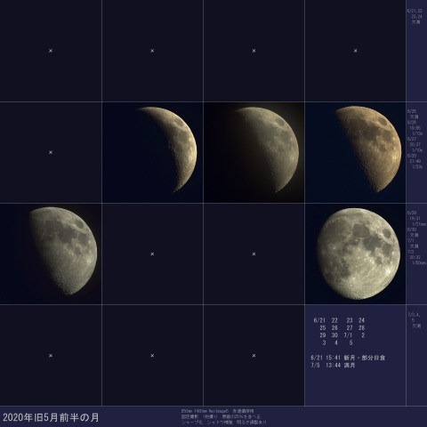Select date '30' in the date grid
This screenshot has height=427, width=427.
(334, 335)
